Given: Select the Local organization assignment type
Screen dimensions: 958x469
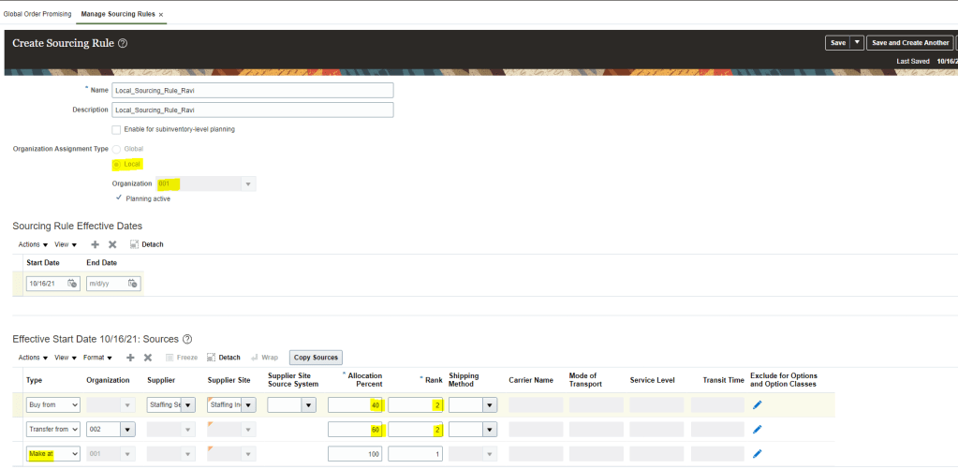Looking at the screenshot, I should pos(116,165).
